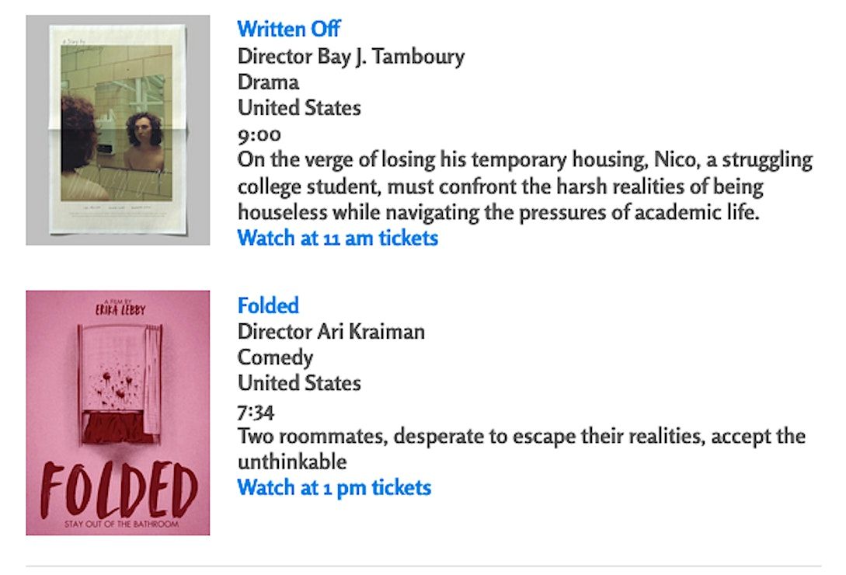846x575 pixels.
Task: Select the Comedy genre label
Action: pyautogui.click(x=275, y=357)
